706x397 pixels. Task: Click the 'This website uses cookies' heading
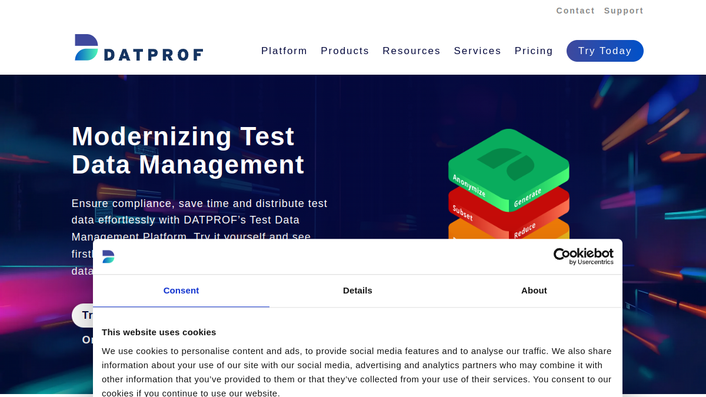pyautogui.click(x=159, y=332)
